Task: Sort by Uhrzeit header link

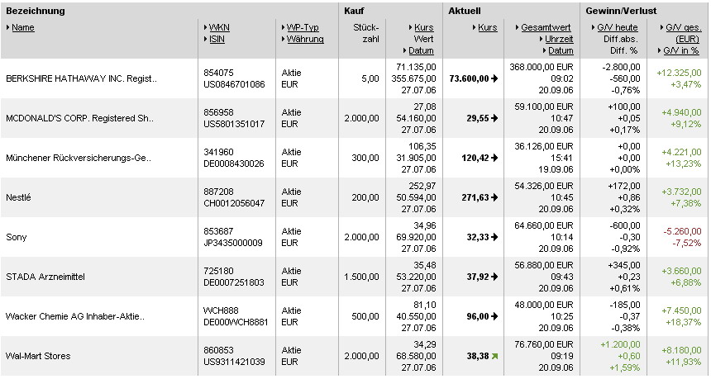Action: point(559,39)
